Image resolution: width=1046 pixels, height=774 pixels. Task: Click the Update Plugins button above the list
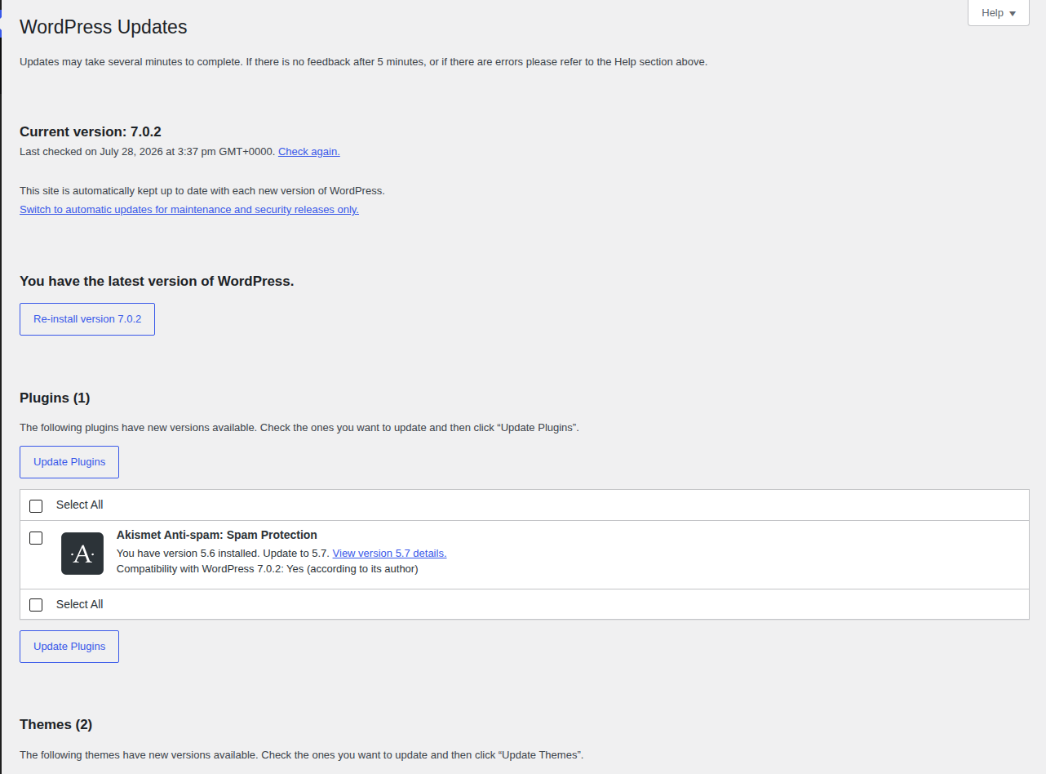click(x=69, y=462)
